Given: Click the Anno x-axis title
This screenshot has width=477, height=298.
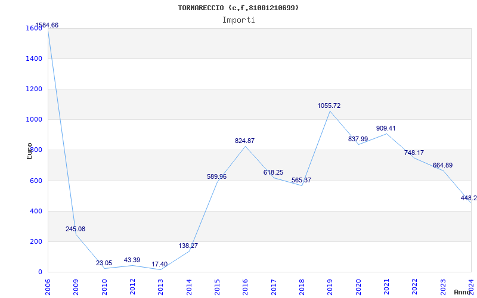Looking at the screenshot, I should (x=462, y=292).
